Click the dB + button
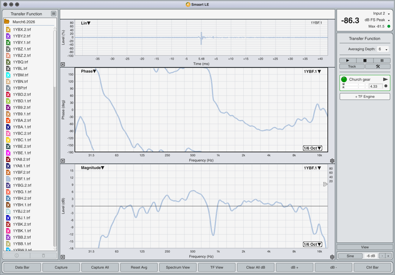This screenshot has height=275, width=395. pyautogui.click(x=294, y=267)
